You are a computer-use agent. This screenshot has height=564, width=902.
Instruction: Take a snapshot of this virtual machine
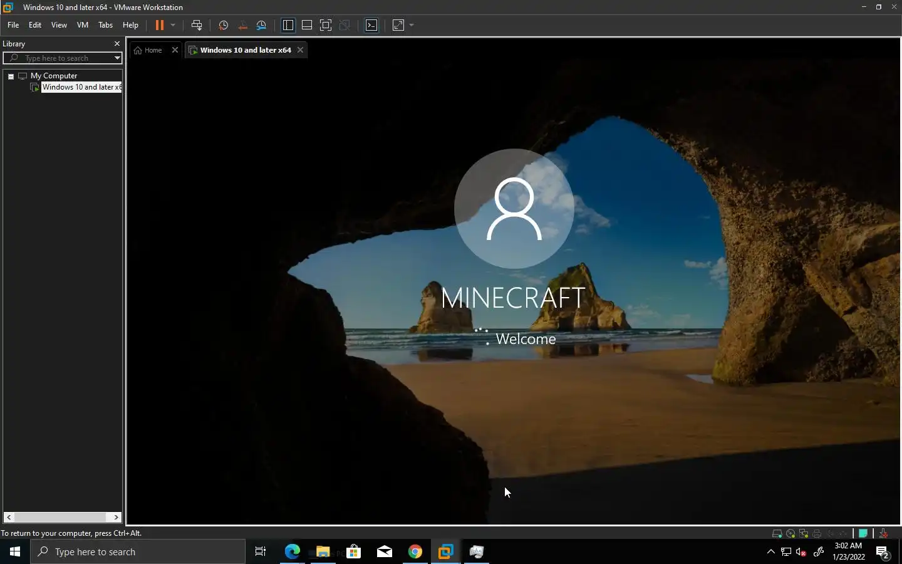click(x=223, y=25)
